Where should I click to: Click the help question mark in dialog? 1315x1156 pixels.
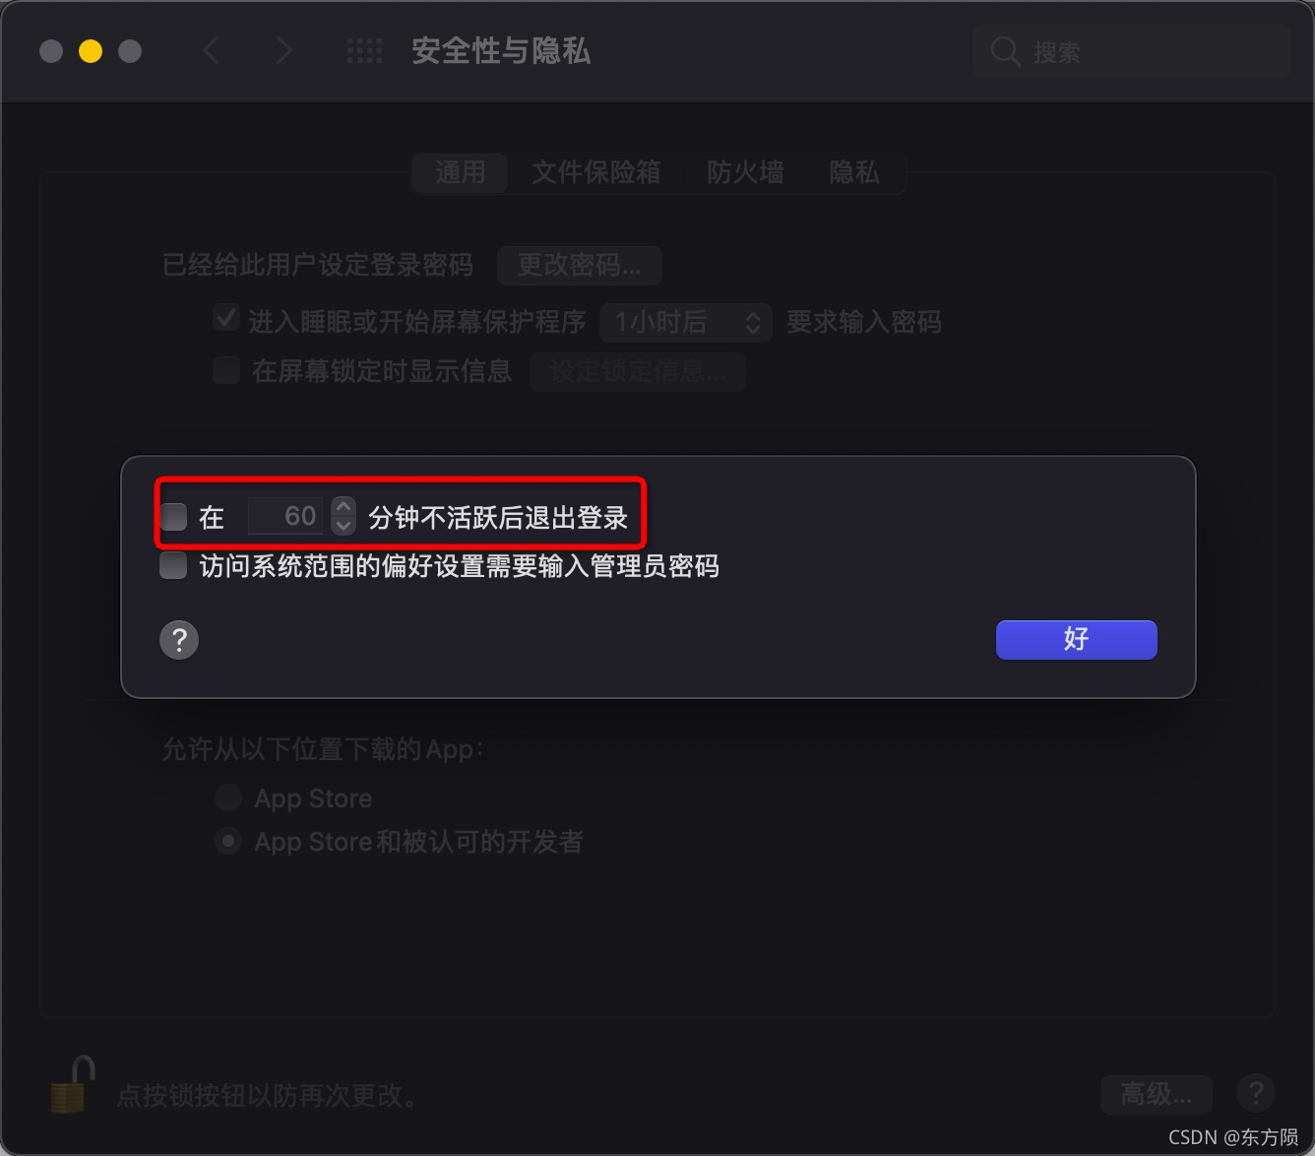[179, 640]
